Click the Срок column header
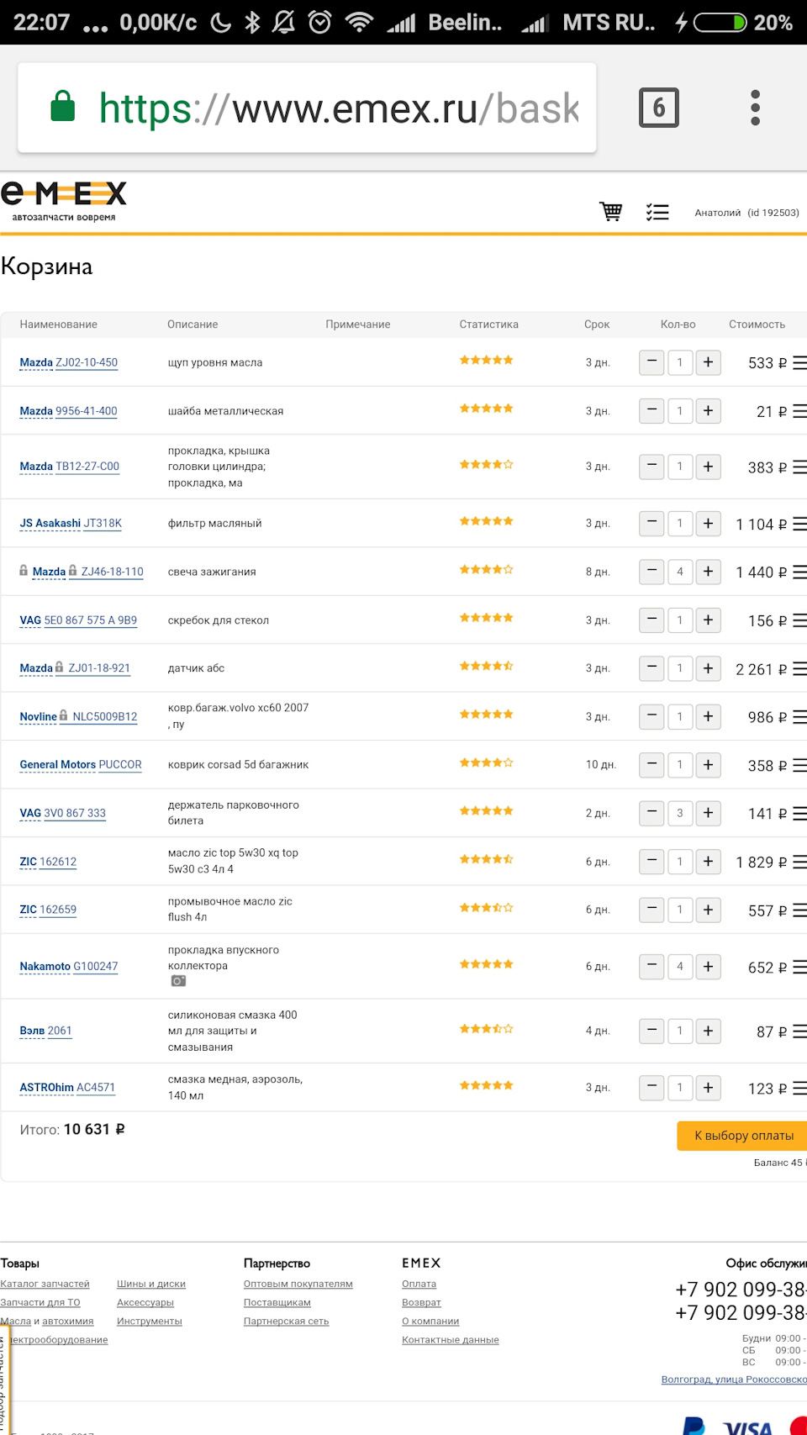This screenshot has height=1435, width=807. tap(597, 324)
